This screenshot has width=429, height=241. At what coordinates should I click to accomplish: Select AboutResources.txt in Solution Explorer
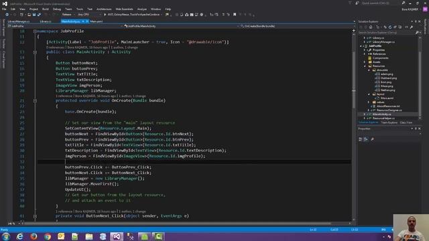click(x=388, y=106)
